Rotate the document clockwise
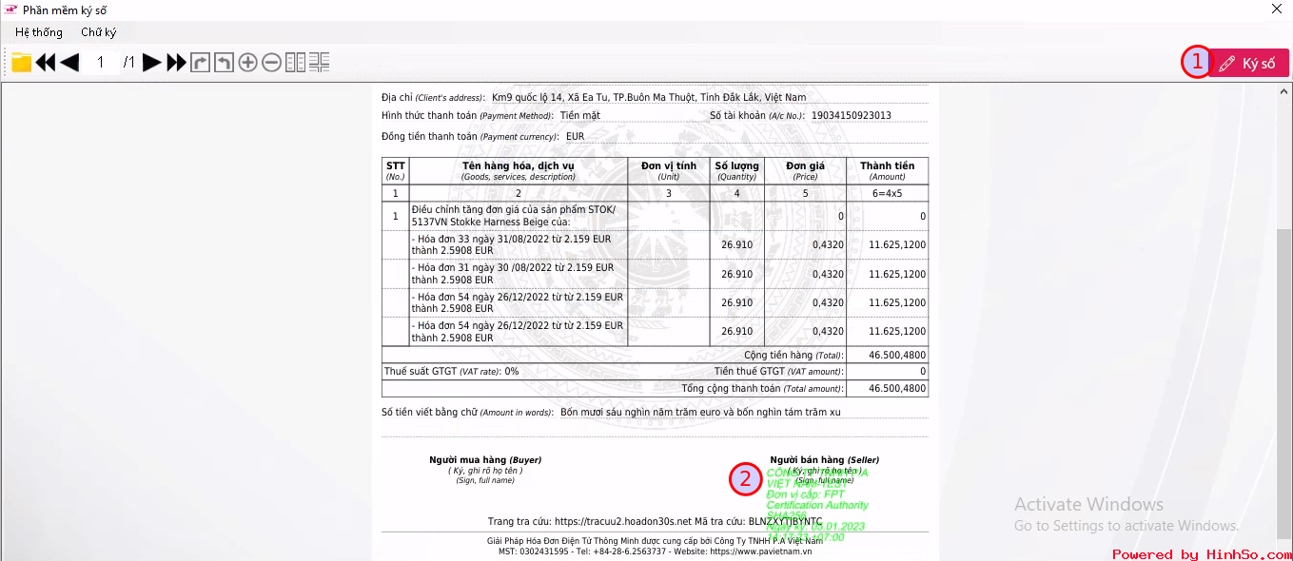This screenshot has width=1293, height=561. 200,63
